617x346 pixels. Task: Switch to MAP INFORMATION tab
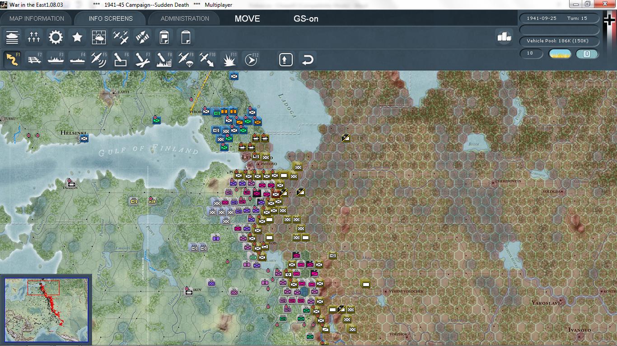pos(37,18)
